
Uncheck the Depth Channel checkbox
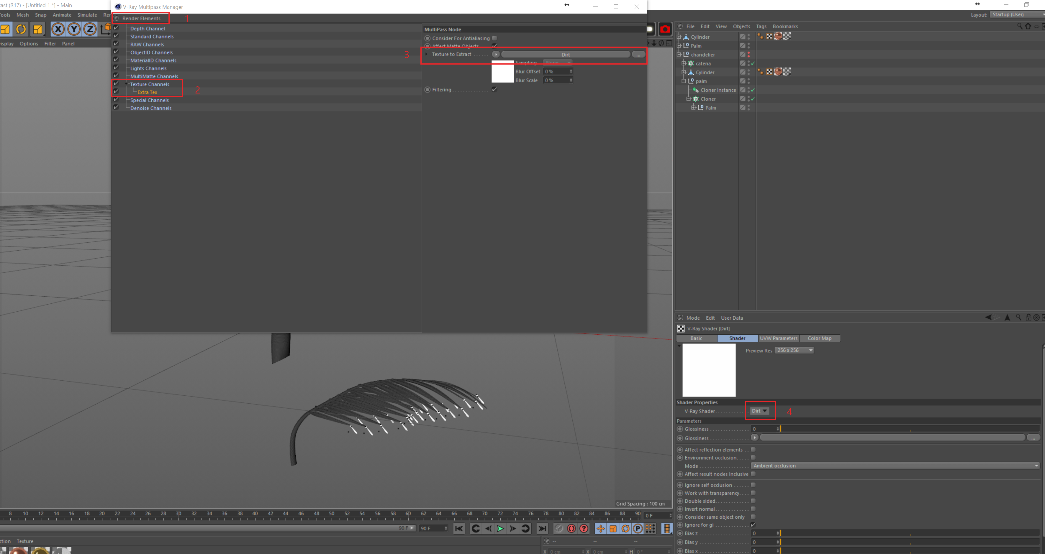tap(116, 28)
